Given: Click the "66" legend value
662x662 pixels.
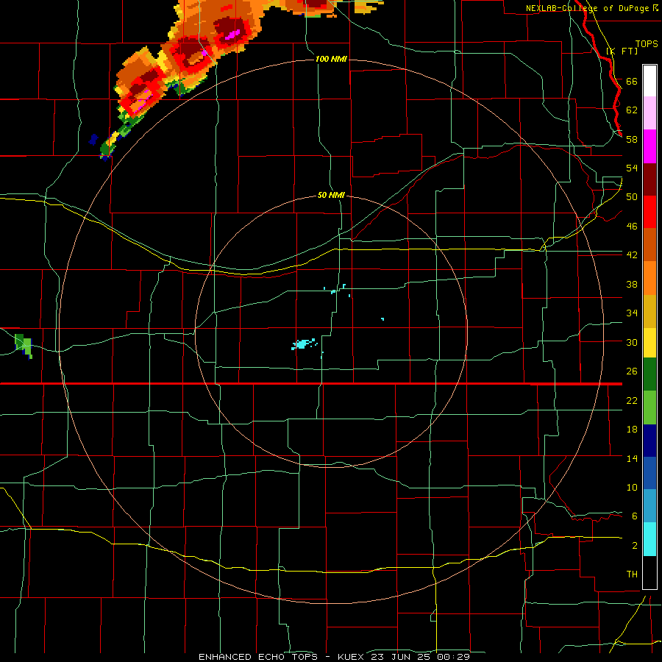Looking at the screenshot, I should tap(632, 81).
